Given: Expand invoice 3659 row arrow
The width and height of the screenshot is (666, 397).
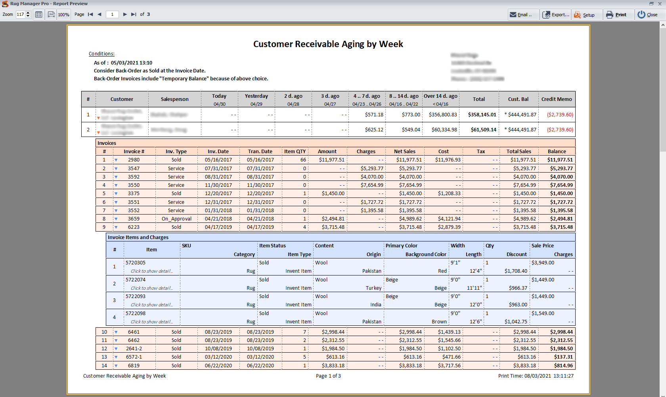Looking at the screenshot, I should (x=116, y=219).
